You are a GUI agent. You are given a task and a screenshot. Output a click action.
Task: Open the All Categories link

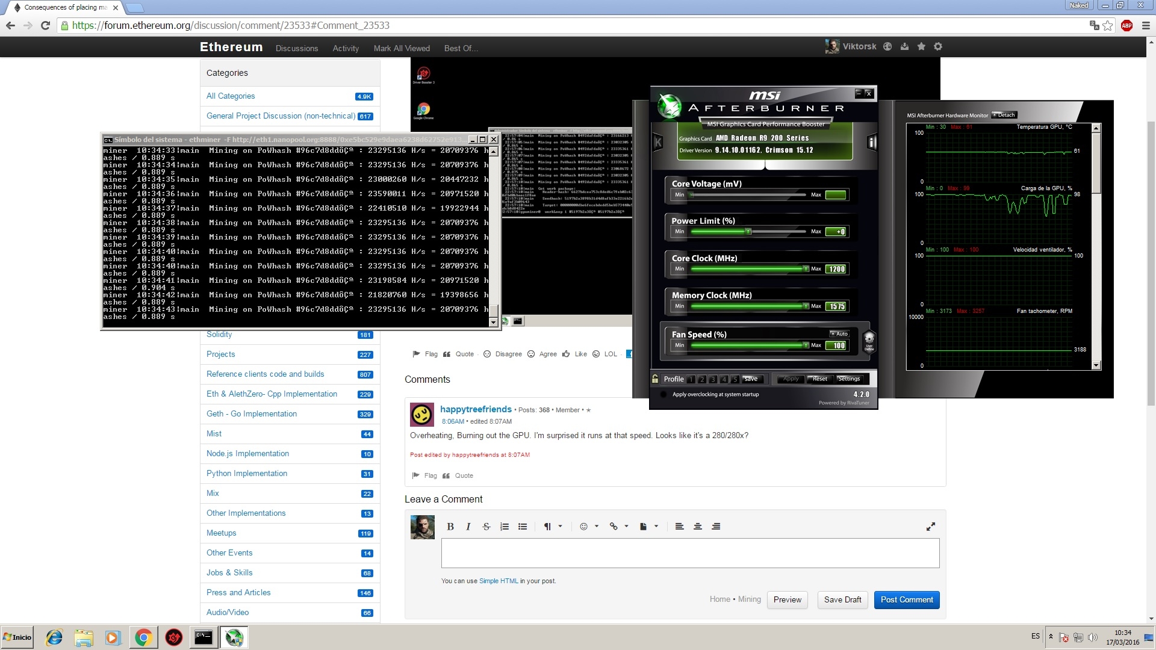coord(231,96)
